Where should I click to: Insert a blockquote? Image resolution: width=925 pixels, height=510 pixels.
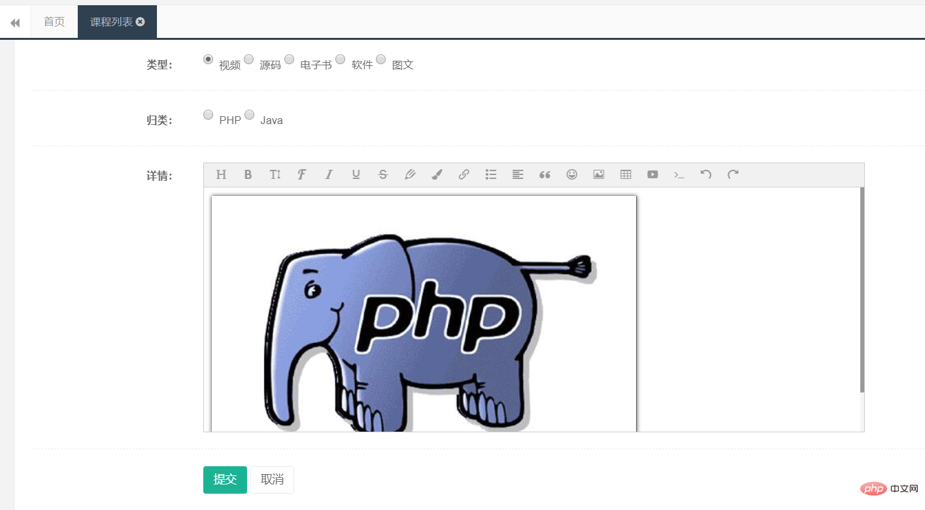point(545,174)
